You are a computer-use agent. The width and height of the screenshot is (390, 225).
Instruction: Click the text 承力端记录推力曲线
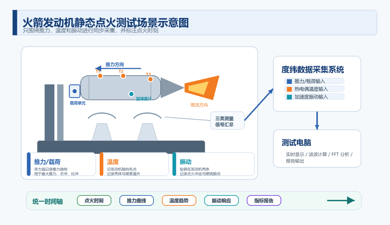tap(51, 169)
